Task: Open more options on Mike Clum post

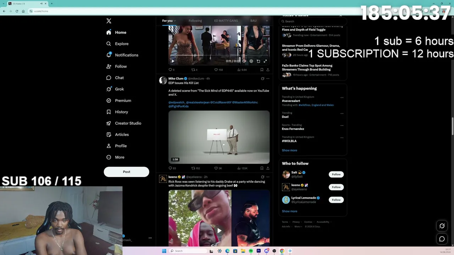Action: [268, 79]
